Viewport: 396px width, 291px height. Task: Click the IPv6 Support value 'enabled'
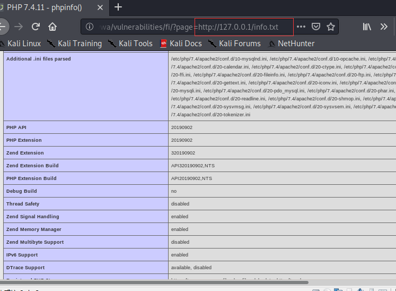[x=180, y=255]
